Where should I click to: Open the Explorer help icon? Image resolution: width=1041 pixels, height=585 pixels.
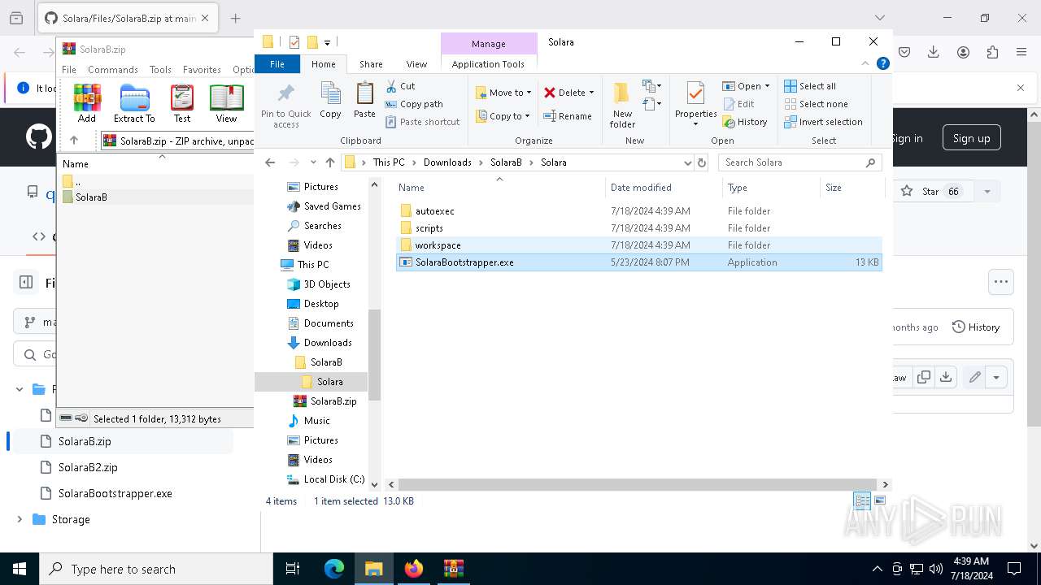click(x=882, y=63)
